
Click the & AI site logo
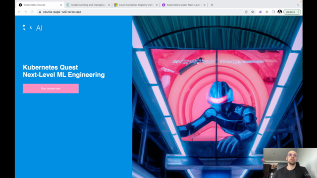pos(33,28)
